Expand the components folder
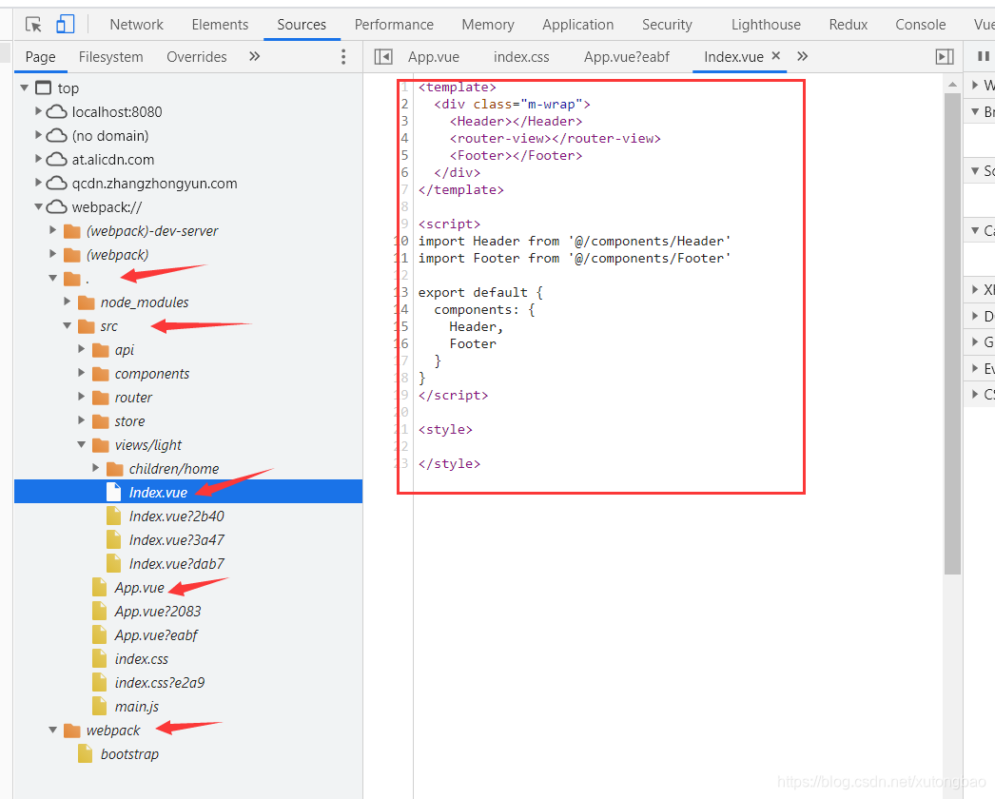Screen dimensions: 995x799 tap(81, 373)
